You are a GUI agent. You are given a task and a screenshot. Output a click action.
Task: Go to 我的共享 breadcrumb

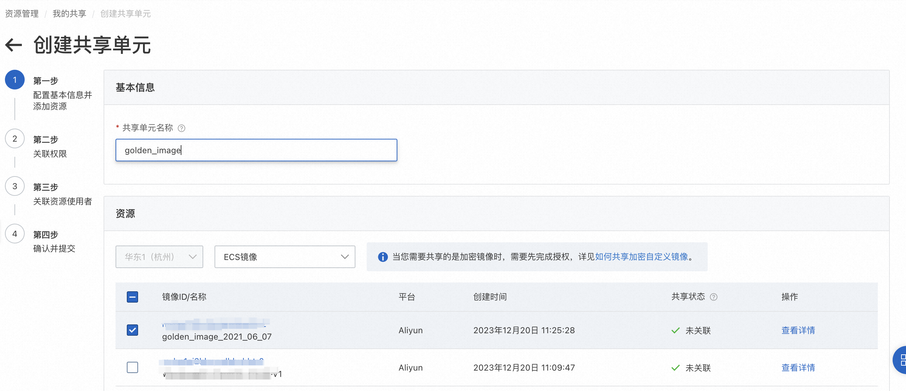69,14
